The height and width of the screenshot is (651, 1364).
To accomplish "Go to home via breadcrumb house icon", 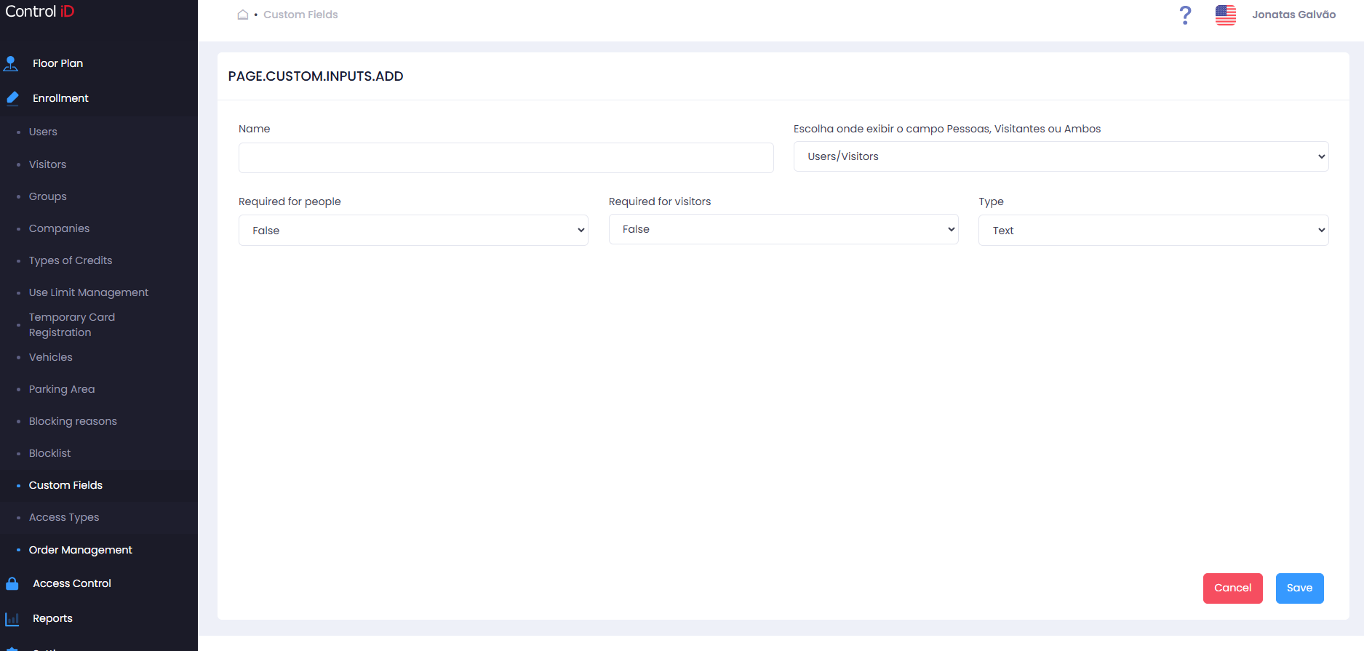I will coord(243,15).
